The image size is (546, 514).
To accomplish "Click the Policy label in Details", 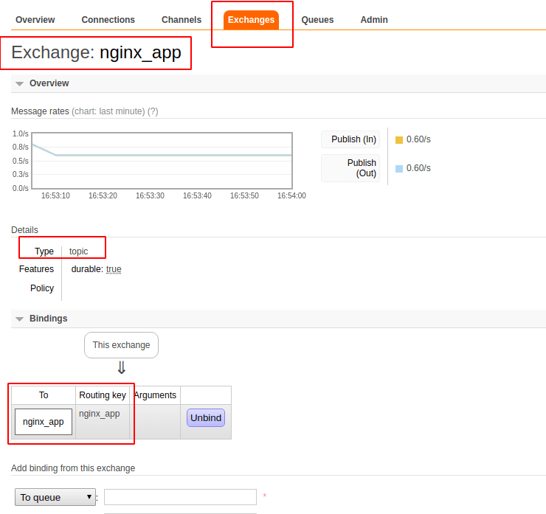I will click(x=42, y=288).
